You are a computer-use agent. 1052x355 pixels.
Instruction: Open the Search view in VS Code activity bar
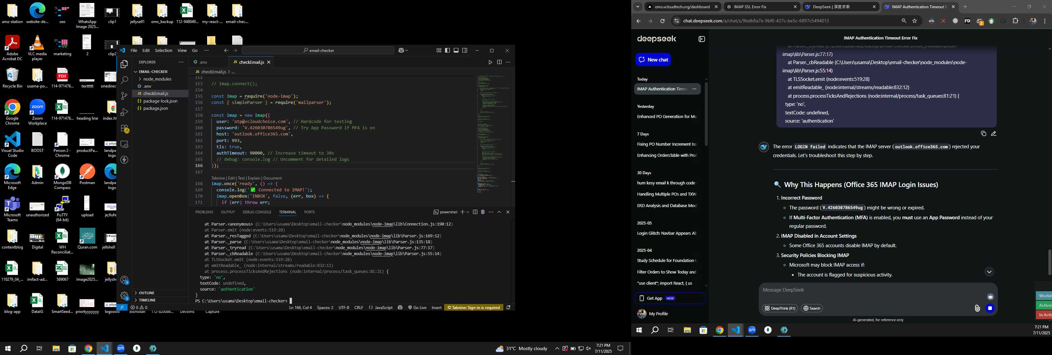point(124,80)
